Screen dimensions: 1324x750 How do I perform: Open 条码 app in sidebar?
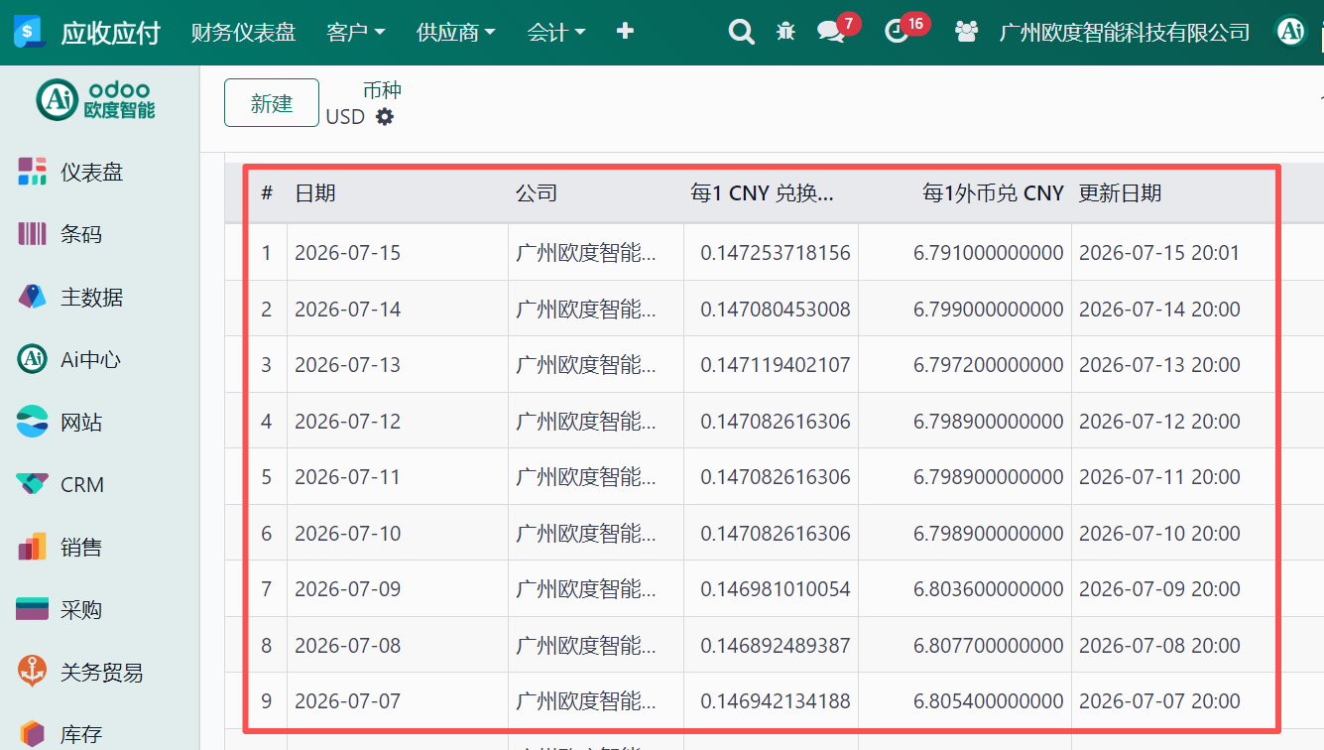pyautogui.click(x=80, y=234)
